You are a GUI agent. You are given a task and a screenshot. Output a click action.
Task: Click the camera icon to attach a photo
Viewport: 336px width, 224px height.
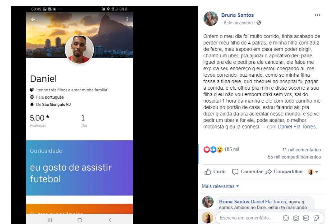[x=295, y=218]
